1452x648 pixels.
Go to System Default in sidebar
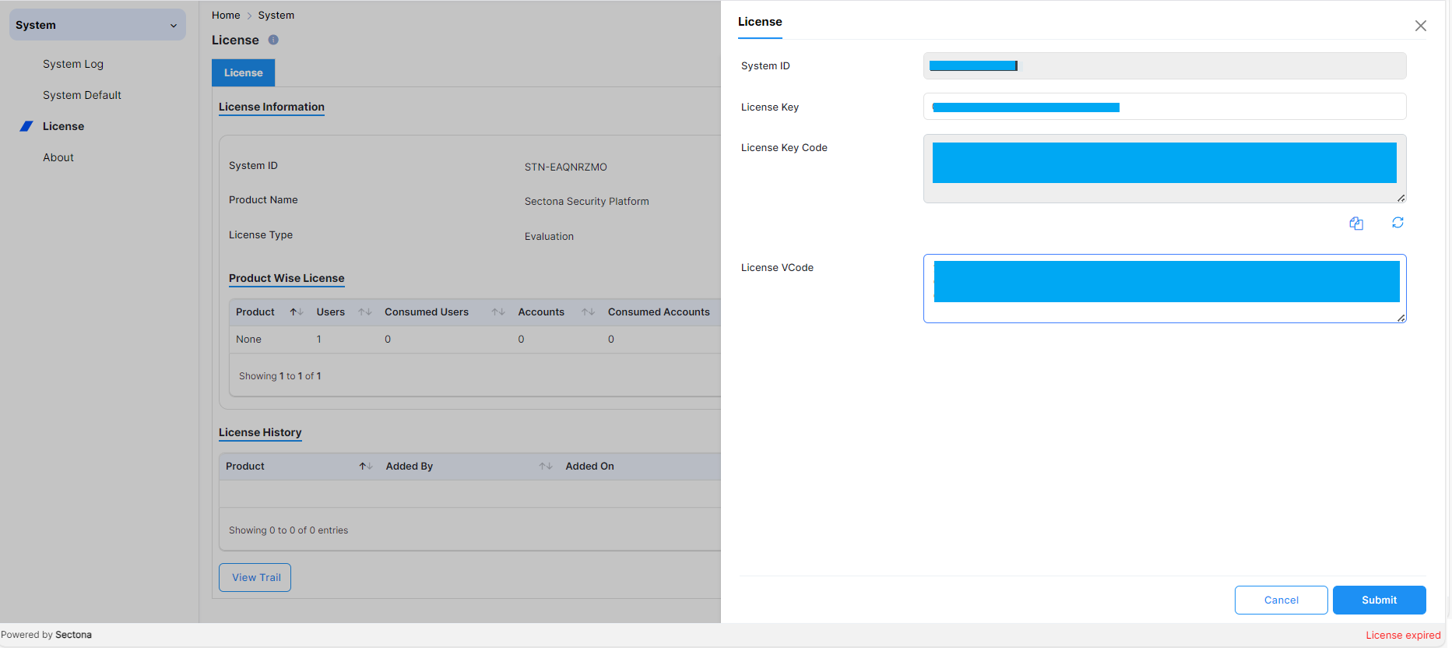82,95
